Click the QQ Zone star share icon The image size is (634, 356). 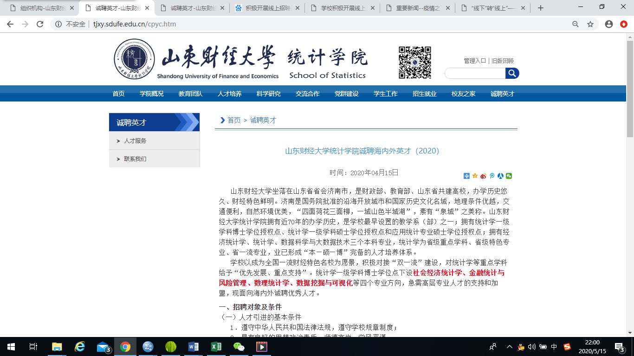[x=475, y=176]
